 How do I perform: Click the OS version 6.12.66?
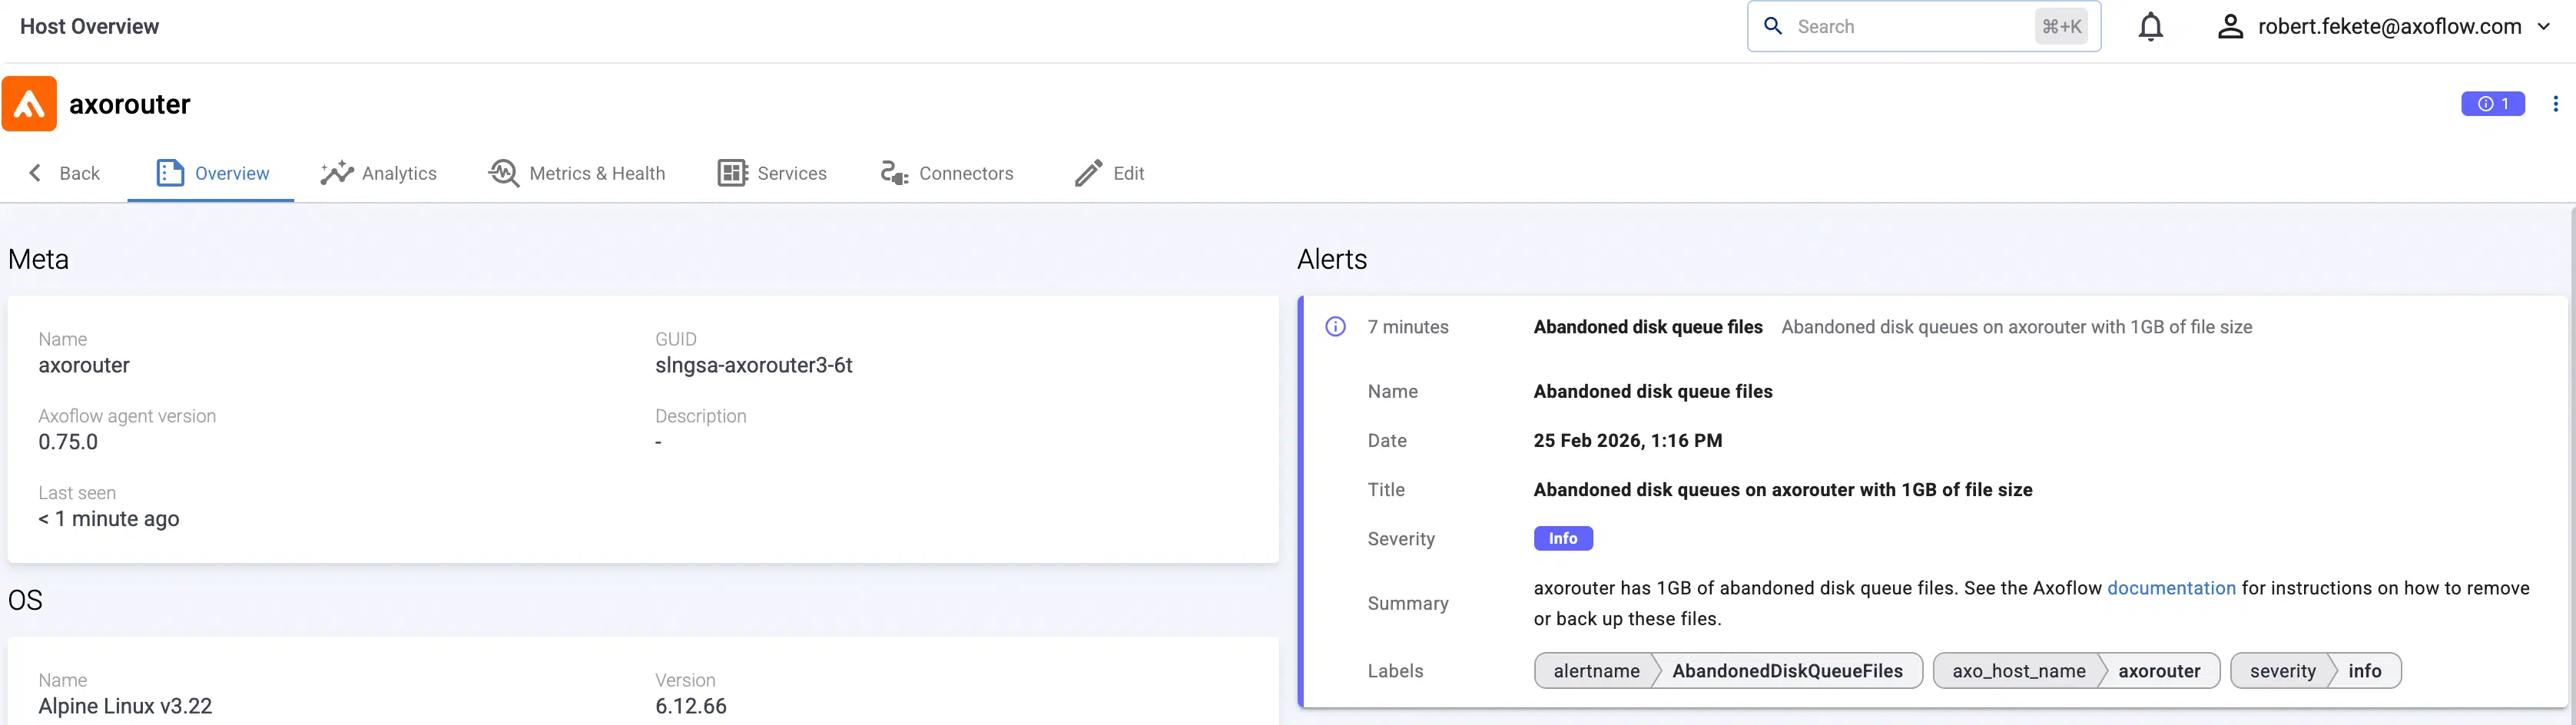[x=690, y=706]
